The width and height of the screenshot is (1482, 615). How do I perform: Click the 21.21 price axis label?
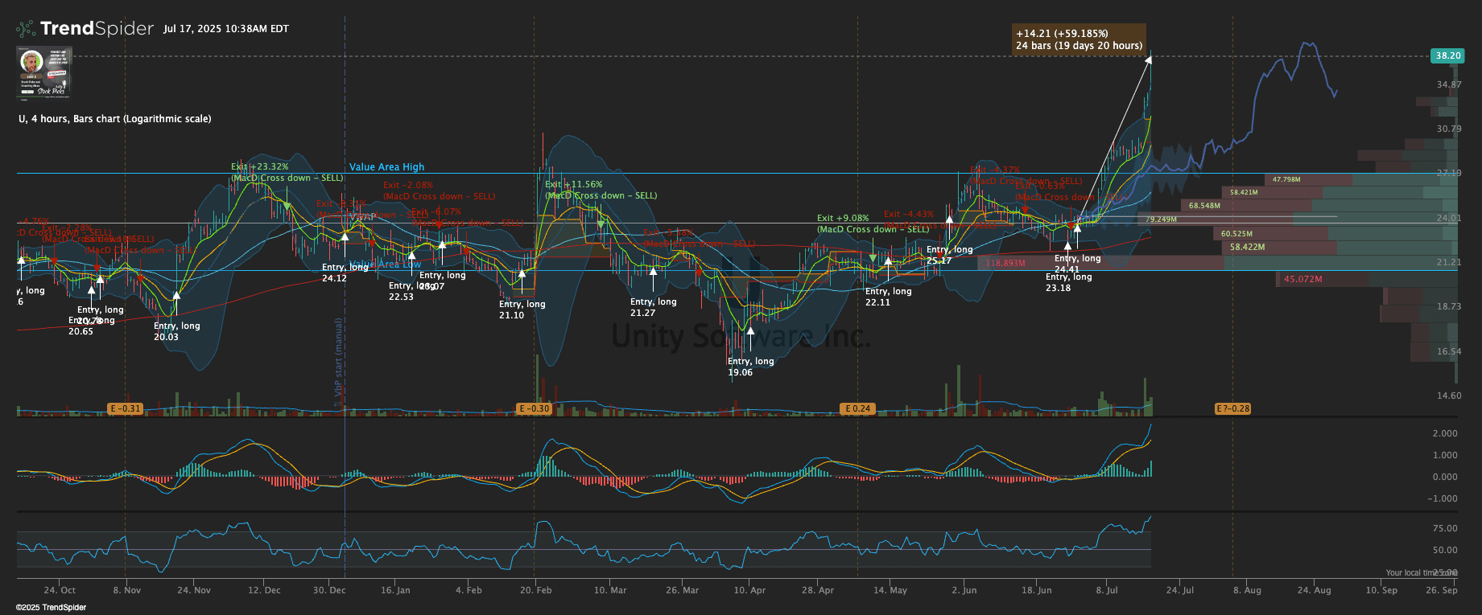[1449, 262]
